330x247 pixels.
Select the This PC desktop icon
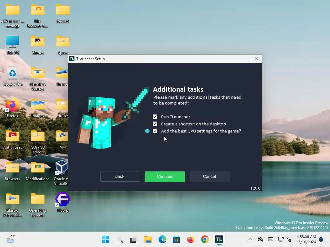[x=13, y=45]
